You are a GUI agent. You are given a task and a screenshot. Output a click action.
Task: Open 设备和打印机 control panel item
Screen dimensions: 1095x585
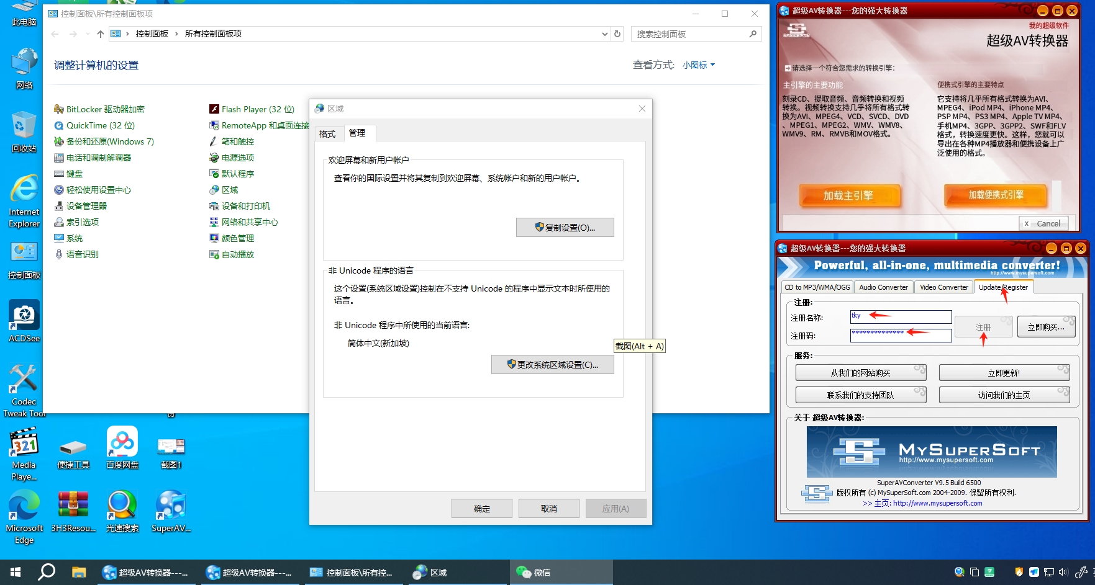(x=240, y=206)
